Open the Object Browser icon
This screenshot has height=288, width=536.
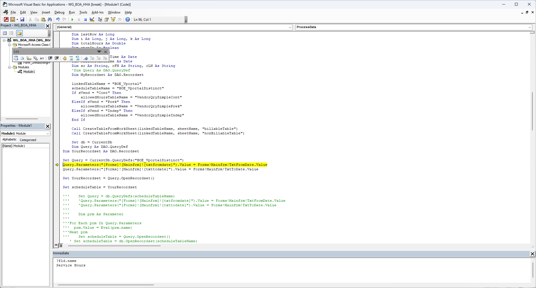(x=113, y=19)
